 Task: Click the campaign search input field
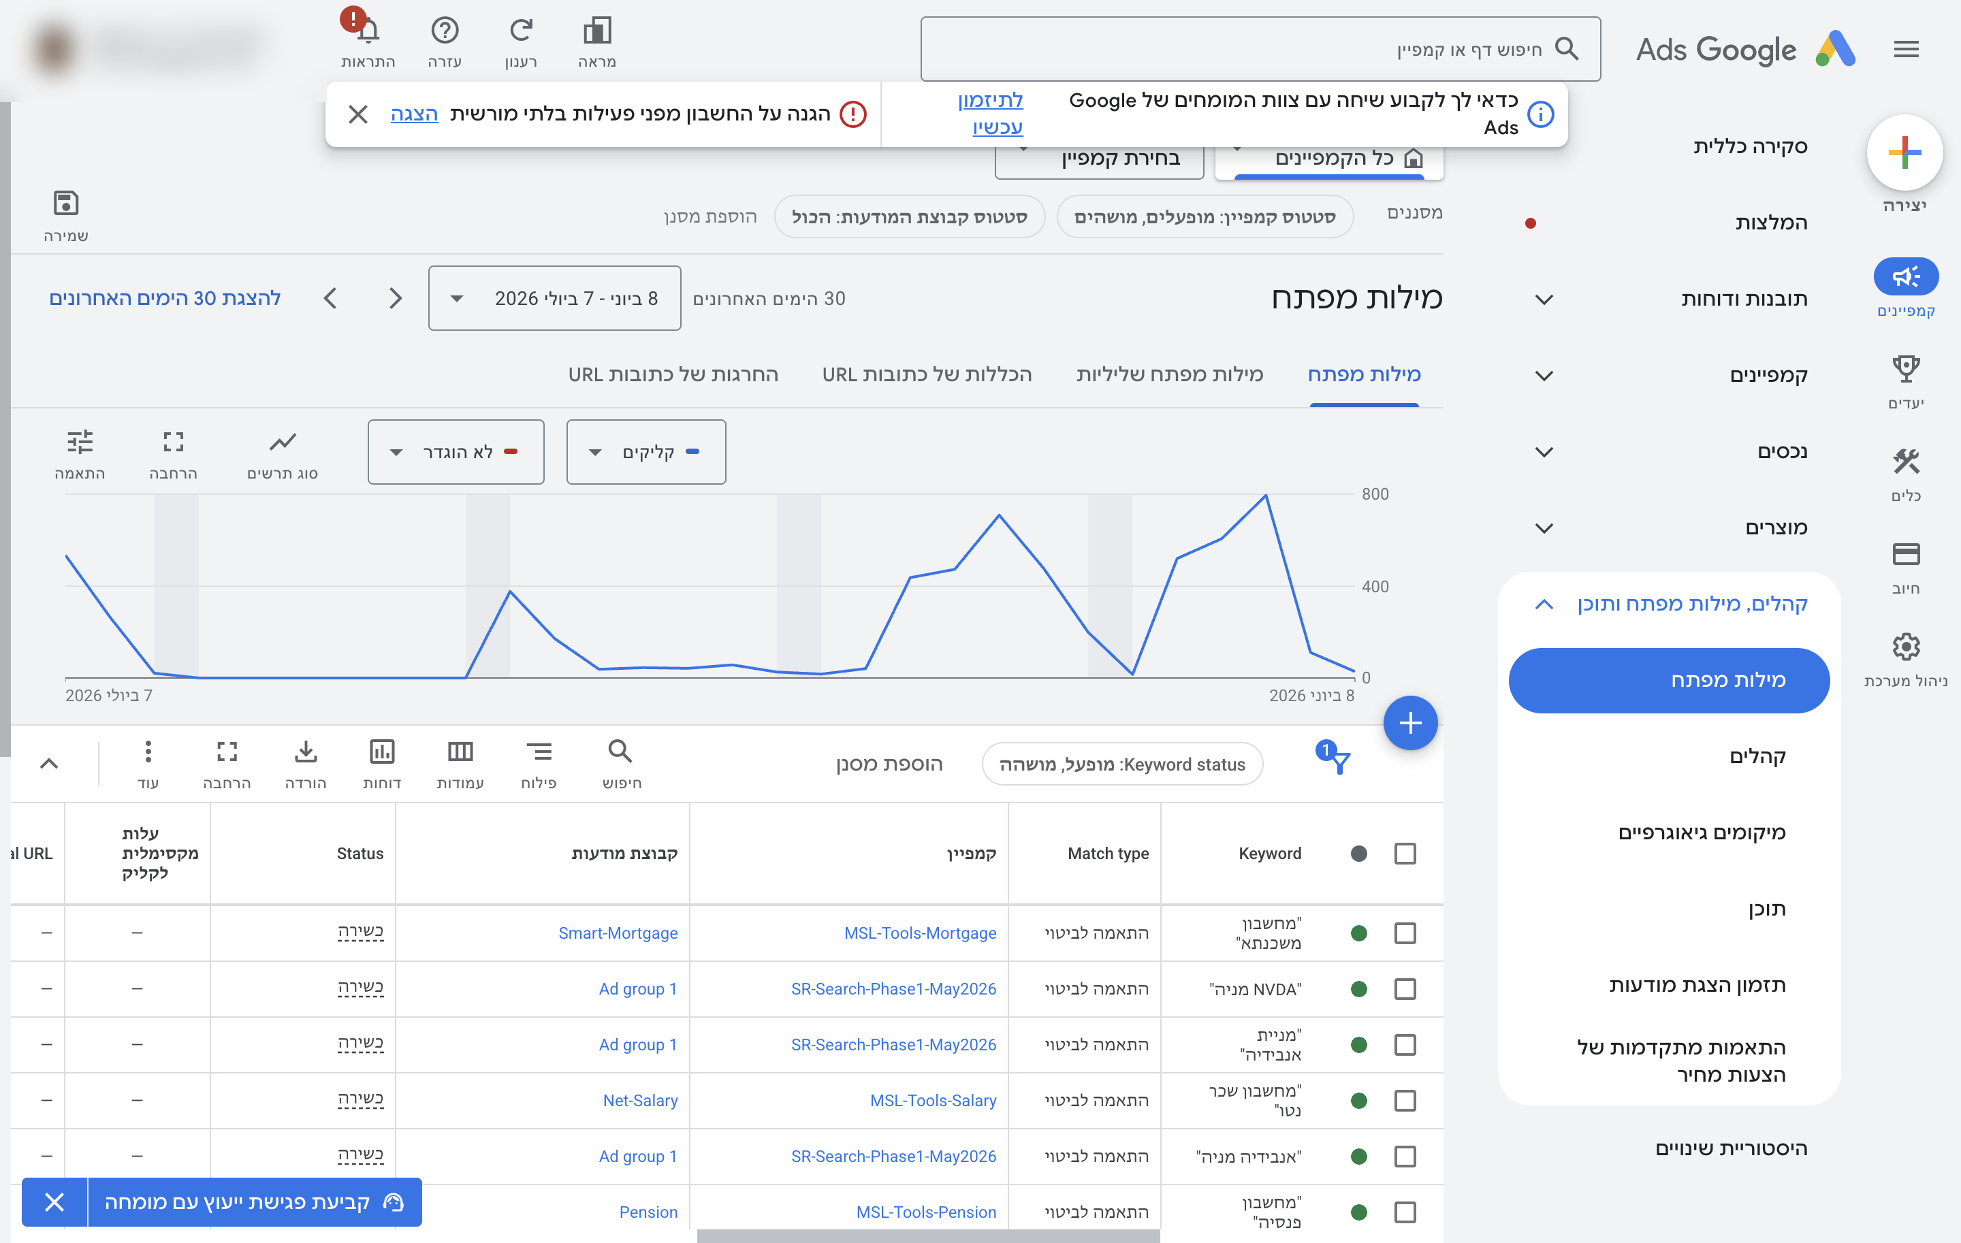click(x=1260, y=49)
